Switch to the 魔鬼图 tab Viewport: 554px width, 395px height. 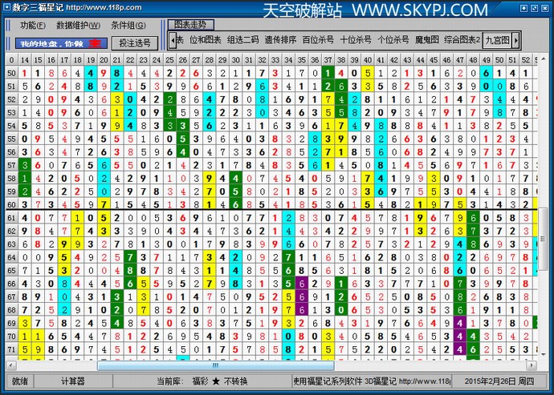point(429,40)
